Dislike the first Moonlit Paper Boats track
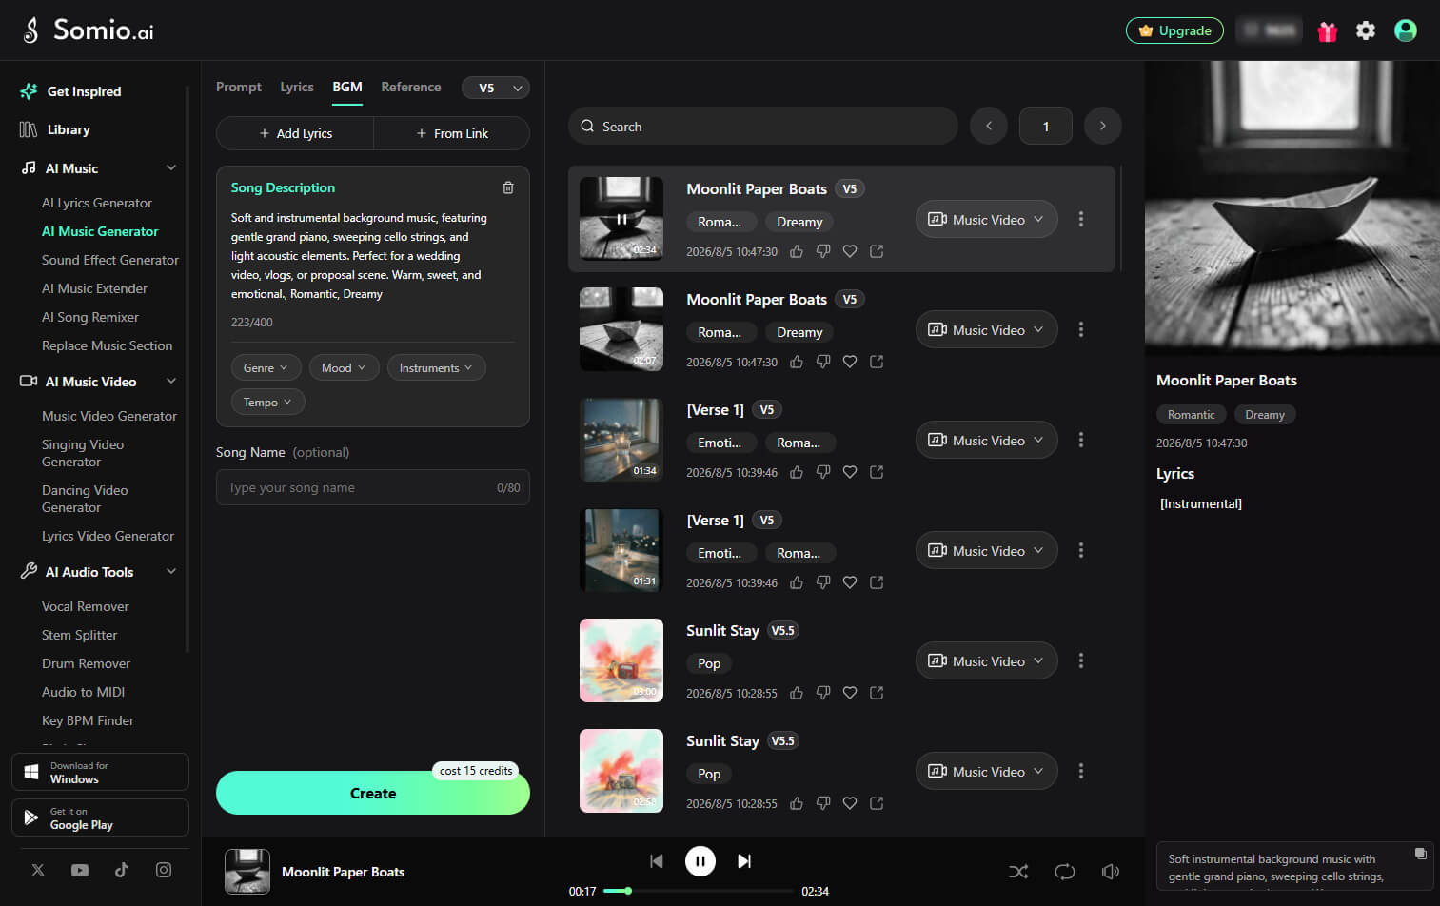 [823, 251]
